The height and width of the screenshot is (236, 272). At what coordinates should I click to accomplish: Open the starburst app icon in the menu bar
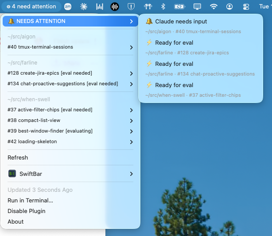84,7
